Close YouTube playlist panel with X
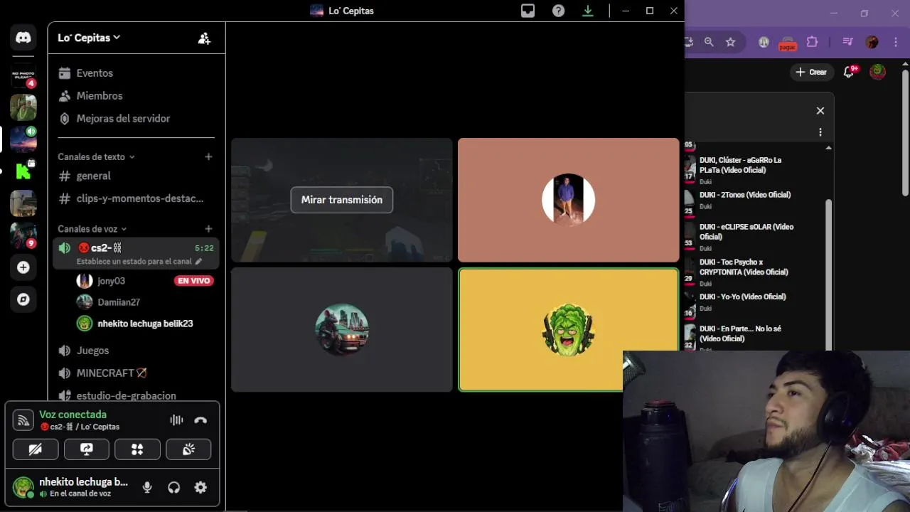This screenshot has height=512, width=910. [x=820, y=111]
